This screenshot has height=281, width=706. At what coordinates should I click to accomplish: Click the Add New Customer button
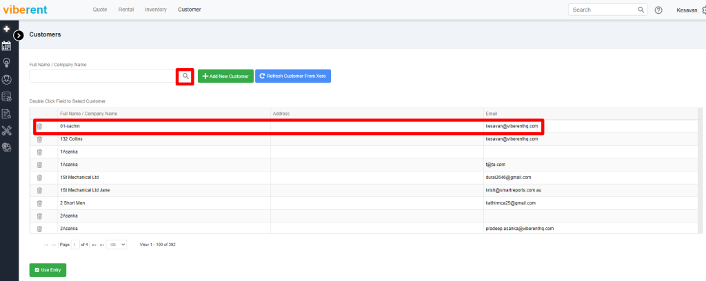[225, 76]
